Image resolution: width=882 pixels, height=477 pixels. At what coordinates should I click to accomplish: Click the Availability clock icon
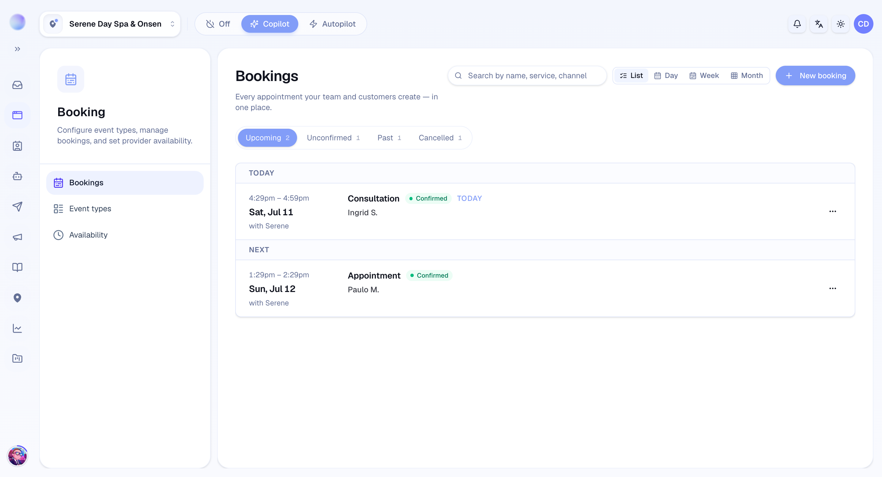tap(58, 235)
